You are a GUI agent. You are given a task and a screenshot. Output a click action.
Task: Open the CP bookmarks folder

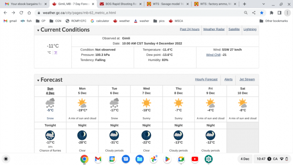[41, 21]
